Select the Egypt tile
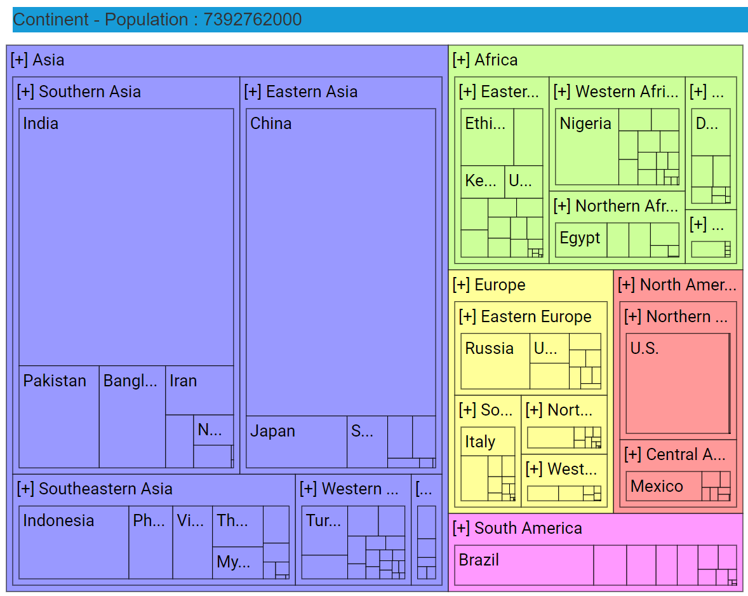The height and width of the screenshot is (596, 748). [x=581, y=240]
